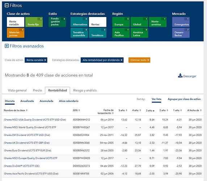
Task: Sort by A fecha de column
Action: 194,110
